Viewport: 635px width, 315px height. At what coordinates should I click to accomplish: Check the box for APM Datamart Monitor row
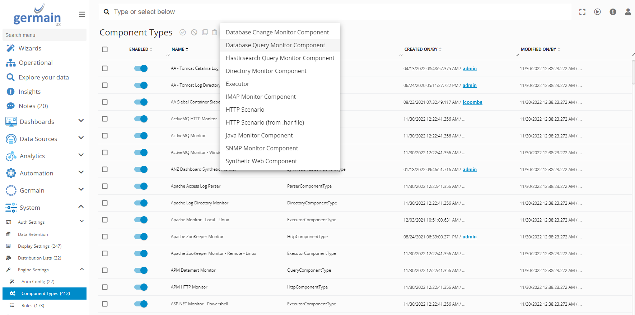105,270
